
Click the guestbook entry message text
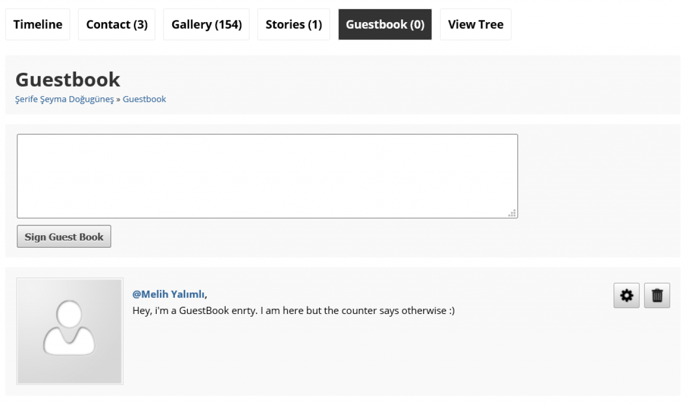[293, 311]
